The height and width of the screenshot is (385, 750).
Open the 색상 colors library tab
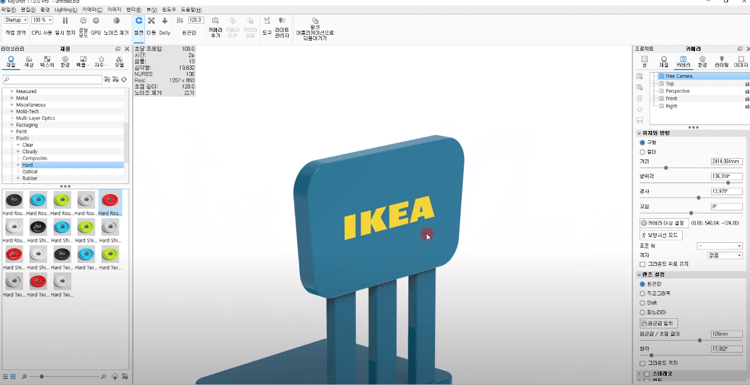29,61
